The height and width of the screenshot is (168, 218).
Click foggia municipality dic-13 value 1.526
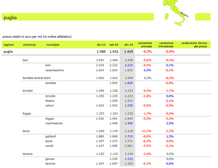[100, 119]
